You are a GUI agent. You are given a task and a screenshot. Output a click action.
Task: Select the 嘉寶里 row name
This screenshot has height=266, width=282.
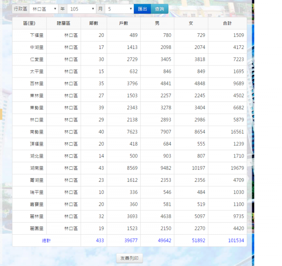coord(37,204)
